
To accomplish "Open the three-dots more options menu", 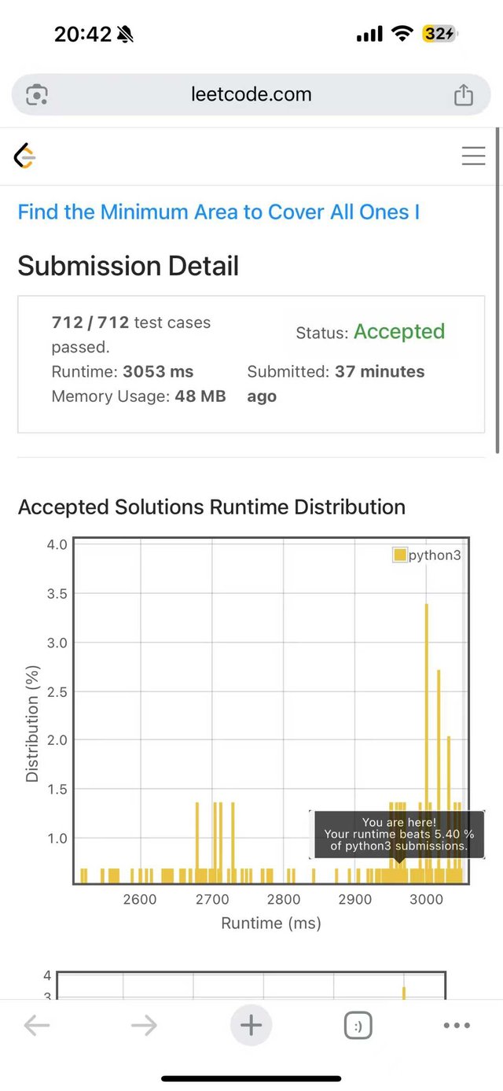I will 457,1025.
